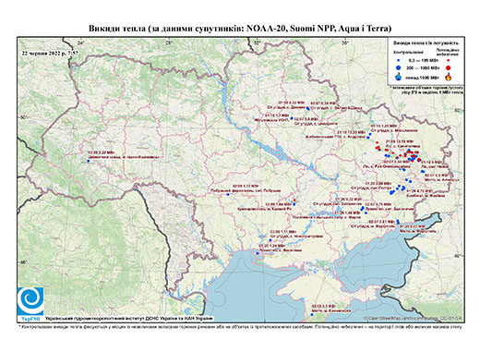
Task: Click blue heat marker near Ivano-Frankivsk
Action: [89, 161]
